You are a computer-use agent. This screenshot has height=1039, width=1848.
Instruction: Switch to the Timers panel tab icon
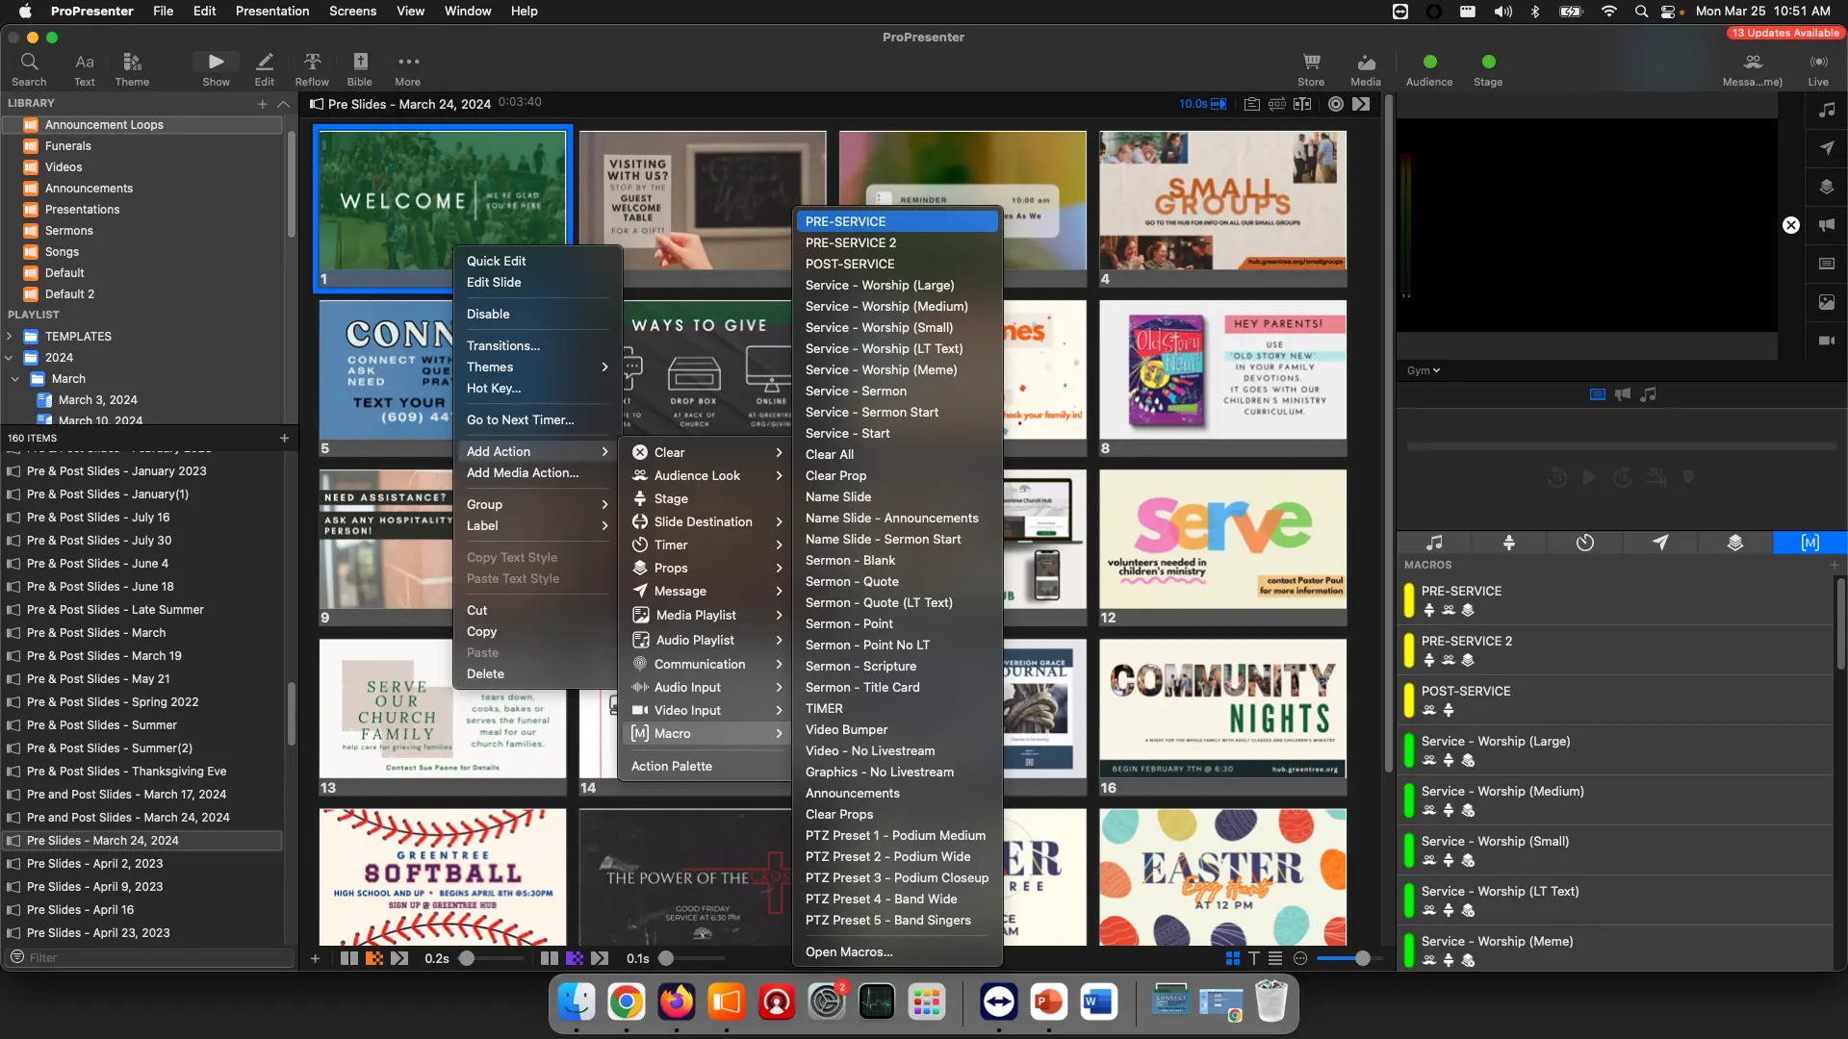(1584, 543)
